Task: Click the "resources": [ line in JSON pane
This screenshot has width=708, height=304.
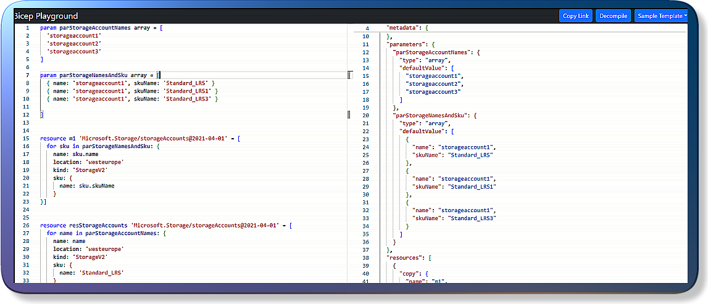Action: click(409, 257)
